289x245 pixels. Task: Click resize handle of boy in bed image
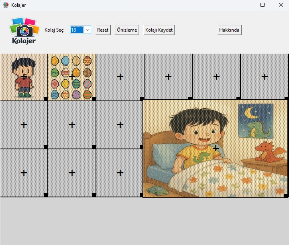[286, 196]
